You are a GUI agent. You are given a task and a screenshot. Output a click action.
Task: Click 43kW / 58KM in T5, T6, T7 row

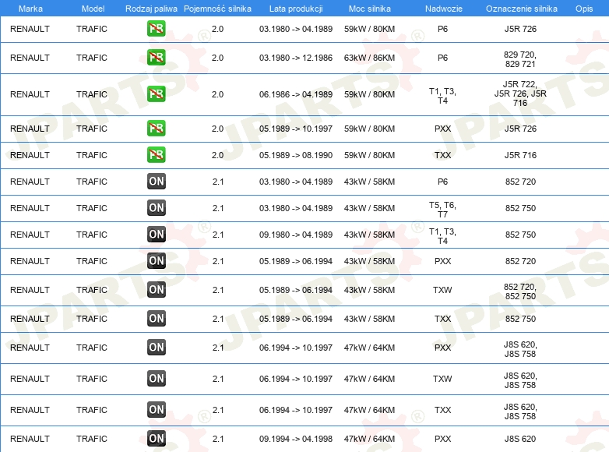pyautogui.click(x=369, y=208)
